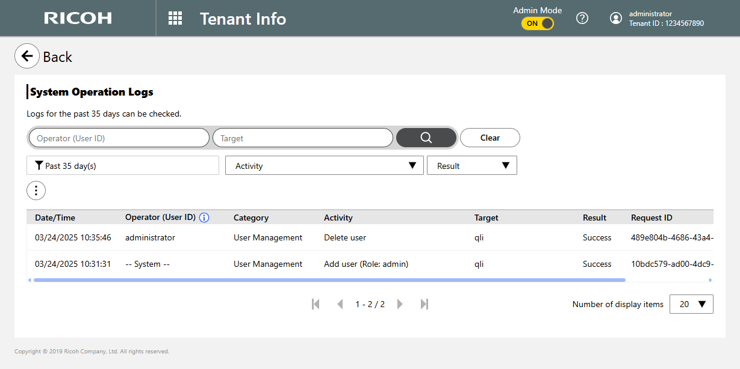Click the magnifier search button
Screen dimensions: 740x369
426,138
